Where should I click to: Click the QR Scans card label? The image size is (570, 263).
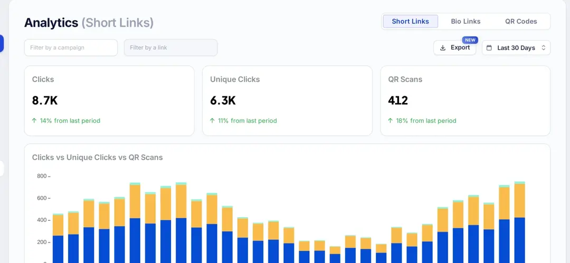coord(405,79)
